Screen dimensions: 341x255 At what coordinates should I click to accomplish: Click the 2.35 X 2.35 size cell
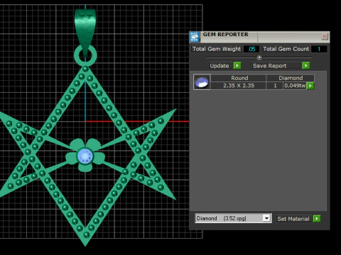click(x=239, y=86)
